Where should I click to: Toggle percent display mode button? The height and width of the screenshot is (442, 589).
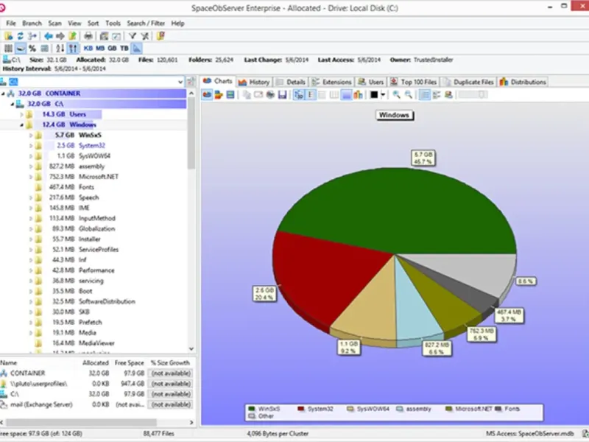[32, 48]
